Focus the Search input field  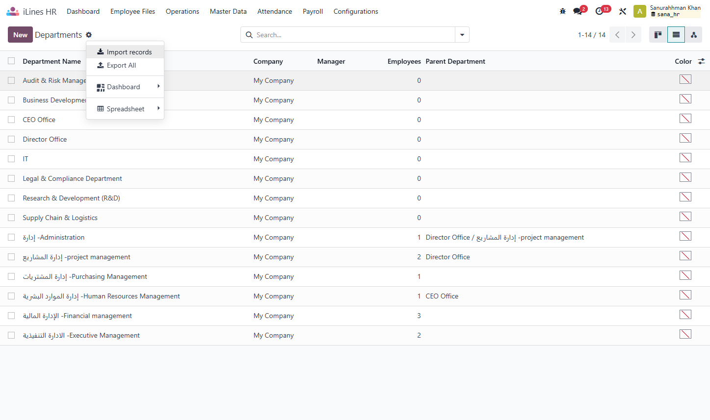coord(354,35)
